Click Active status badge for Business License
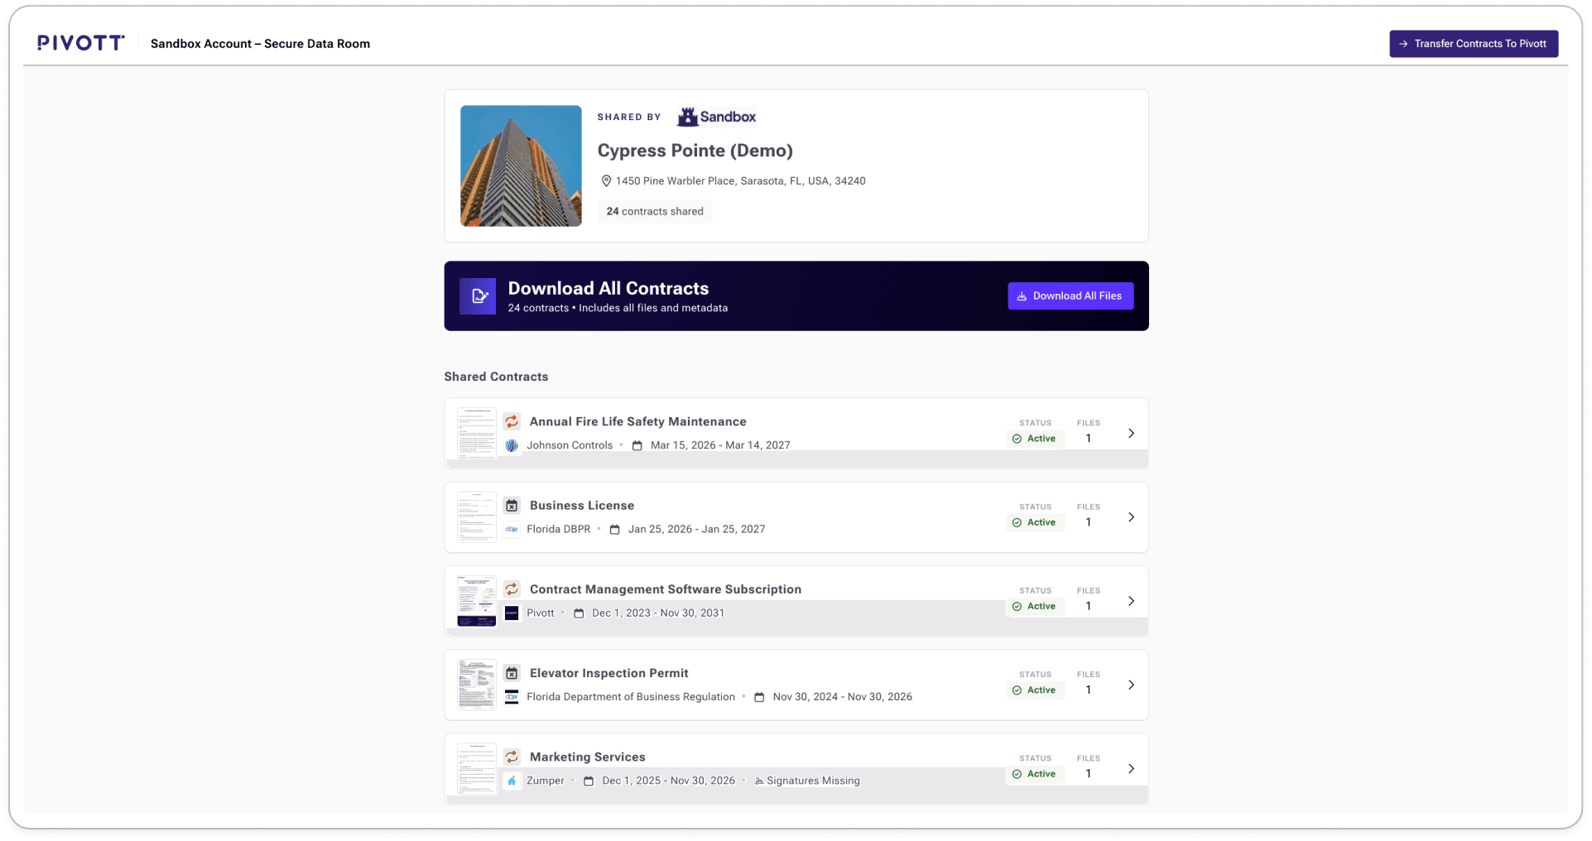1592x841 pixels. pos(1035,522)
